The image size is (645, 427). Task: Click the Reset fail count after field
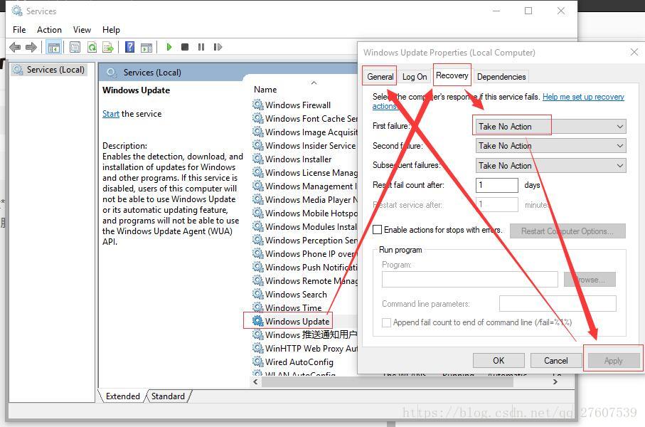[497, 185]
